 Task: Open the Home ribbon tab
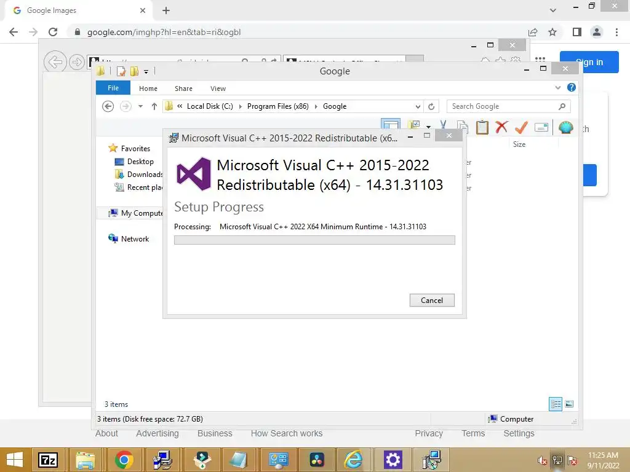click(148, 88)
